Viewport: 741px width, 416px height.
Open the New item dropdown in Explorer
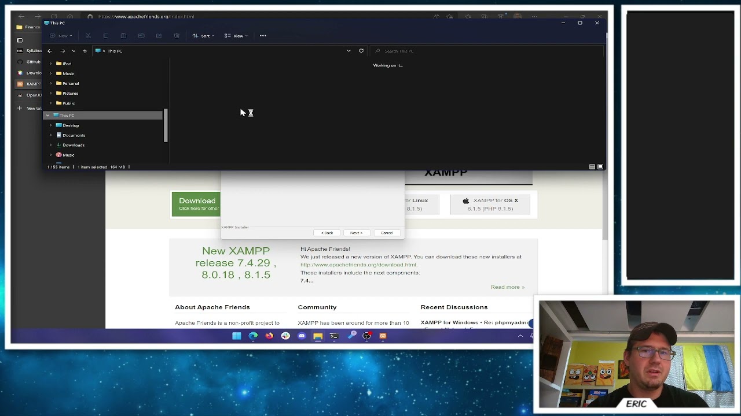60,36
